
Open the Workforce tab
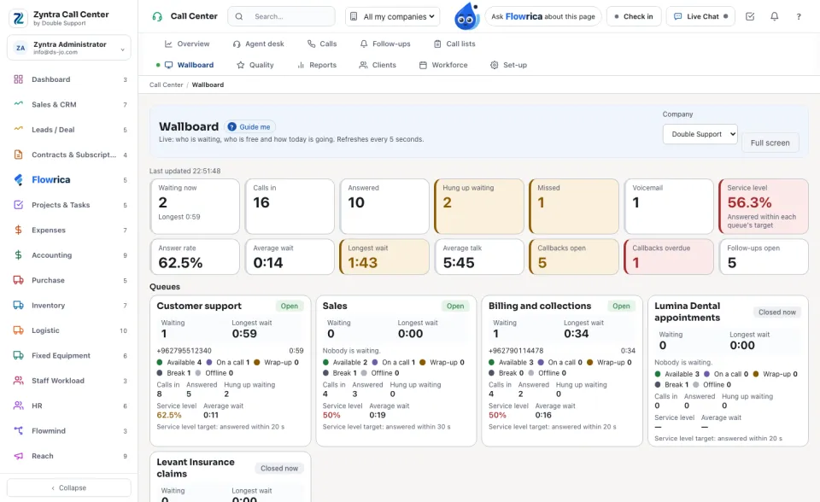[x=443, y=65]
